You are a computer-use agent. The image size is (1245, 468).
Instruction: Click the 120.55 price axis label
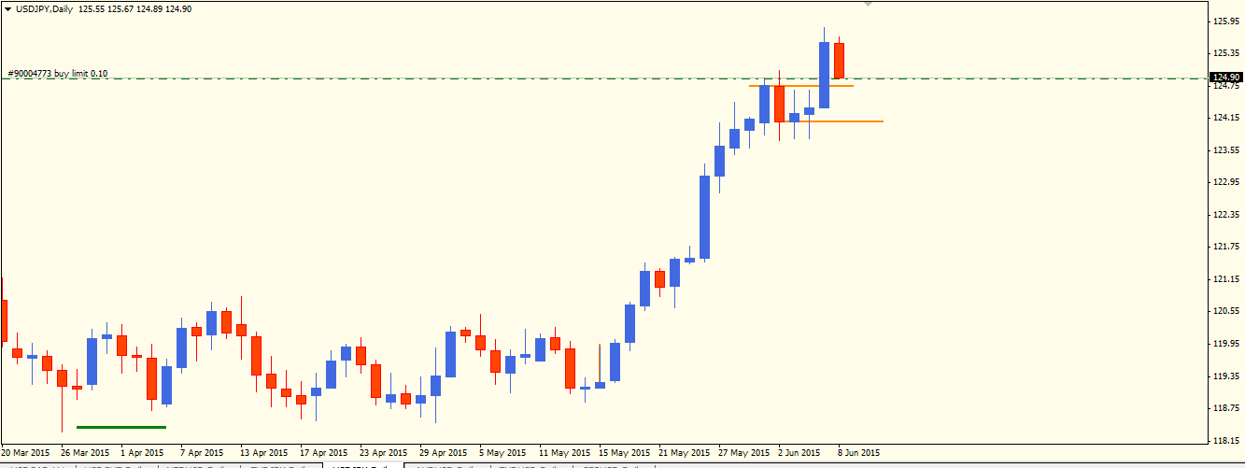[x=1225, y=311]
